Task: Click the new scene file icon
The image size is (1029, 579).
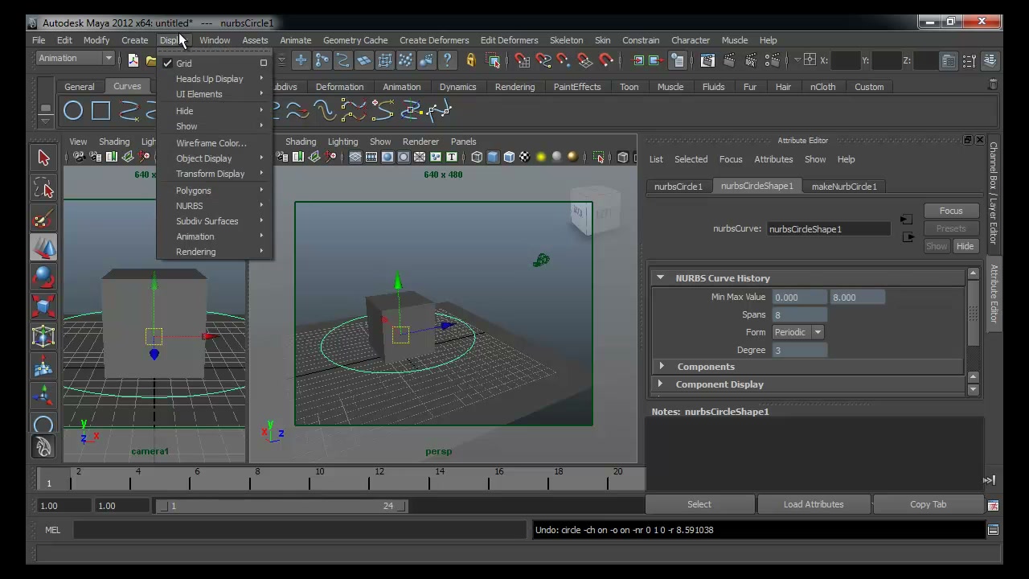Action: pyautogui.click(x=133, y=60)
